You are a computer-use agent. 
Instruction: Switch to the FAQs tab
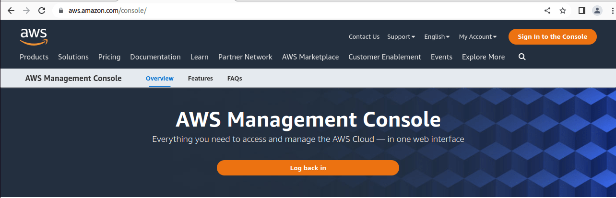tap(235, 78)
